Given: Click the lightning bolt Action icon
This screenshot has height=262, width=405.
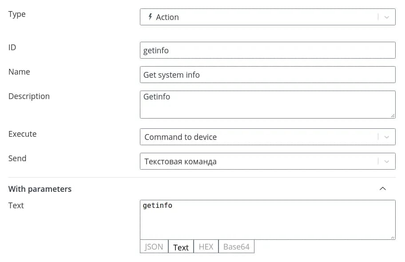Looking at the screenshot, I should (150, 17).
